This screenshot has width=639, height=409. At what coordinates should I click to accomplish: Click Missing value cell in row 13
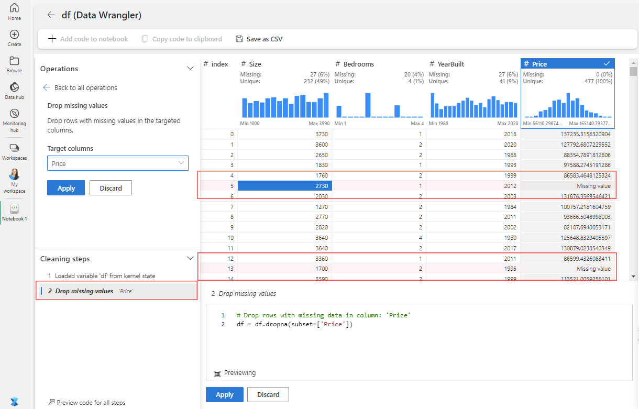click(x=567, y=269)
